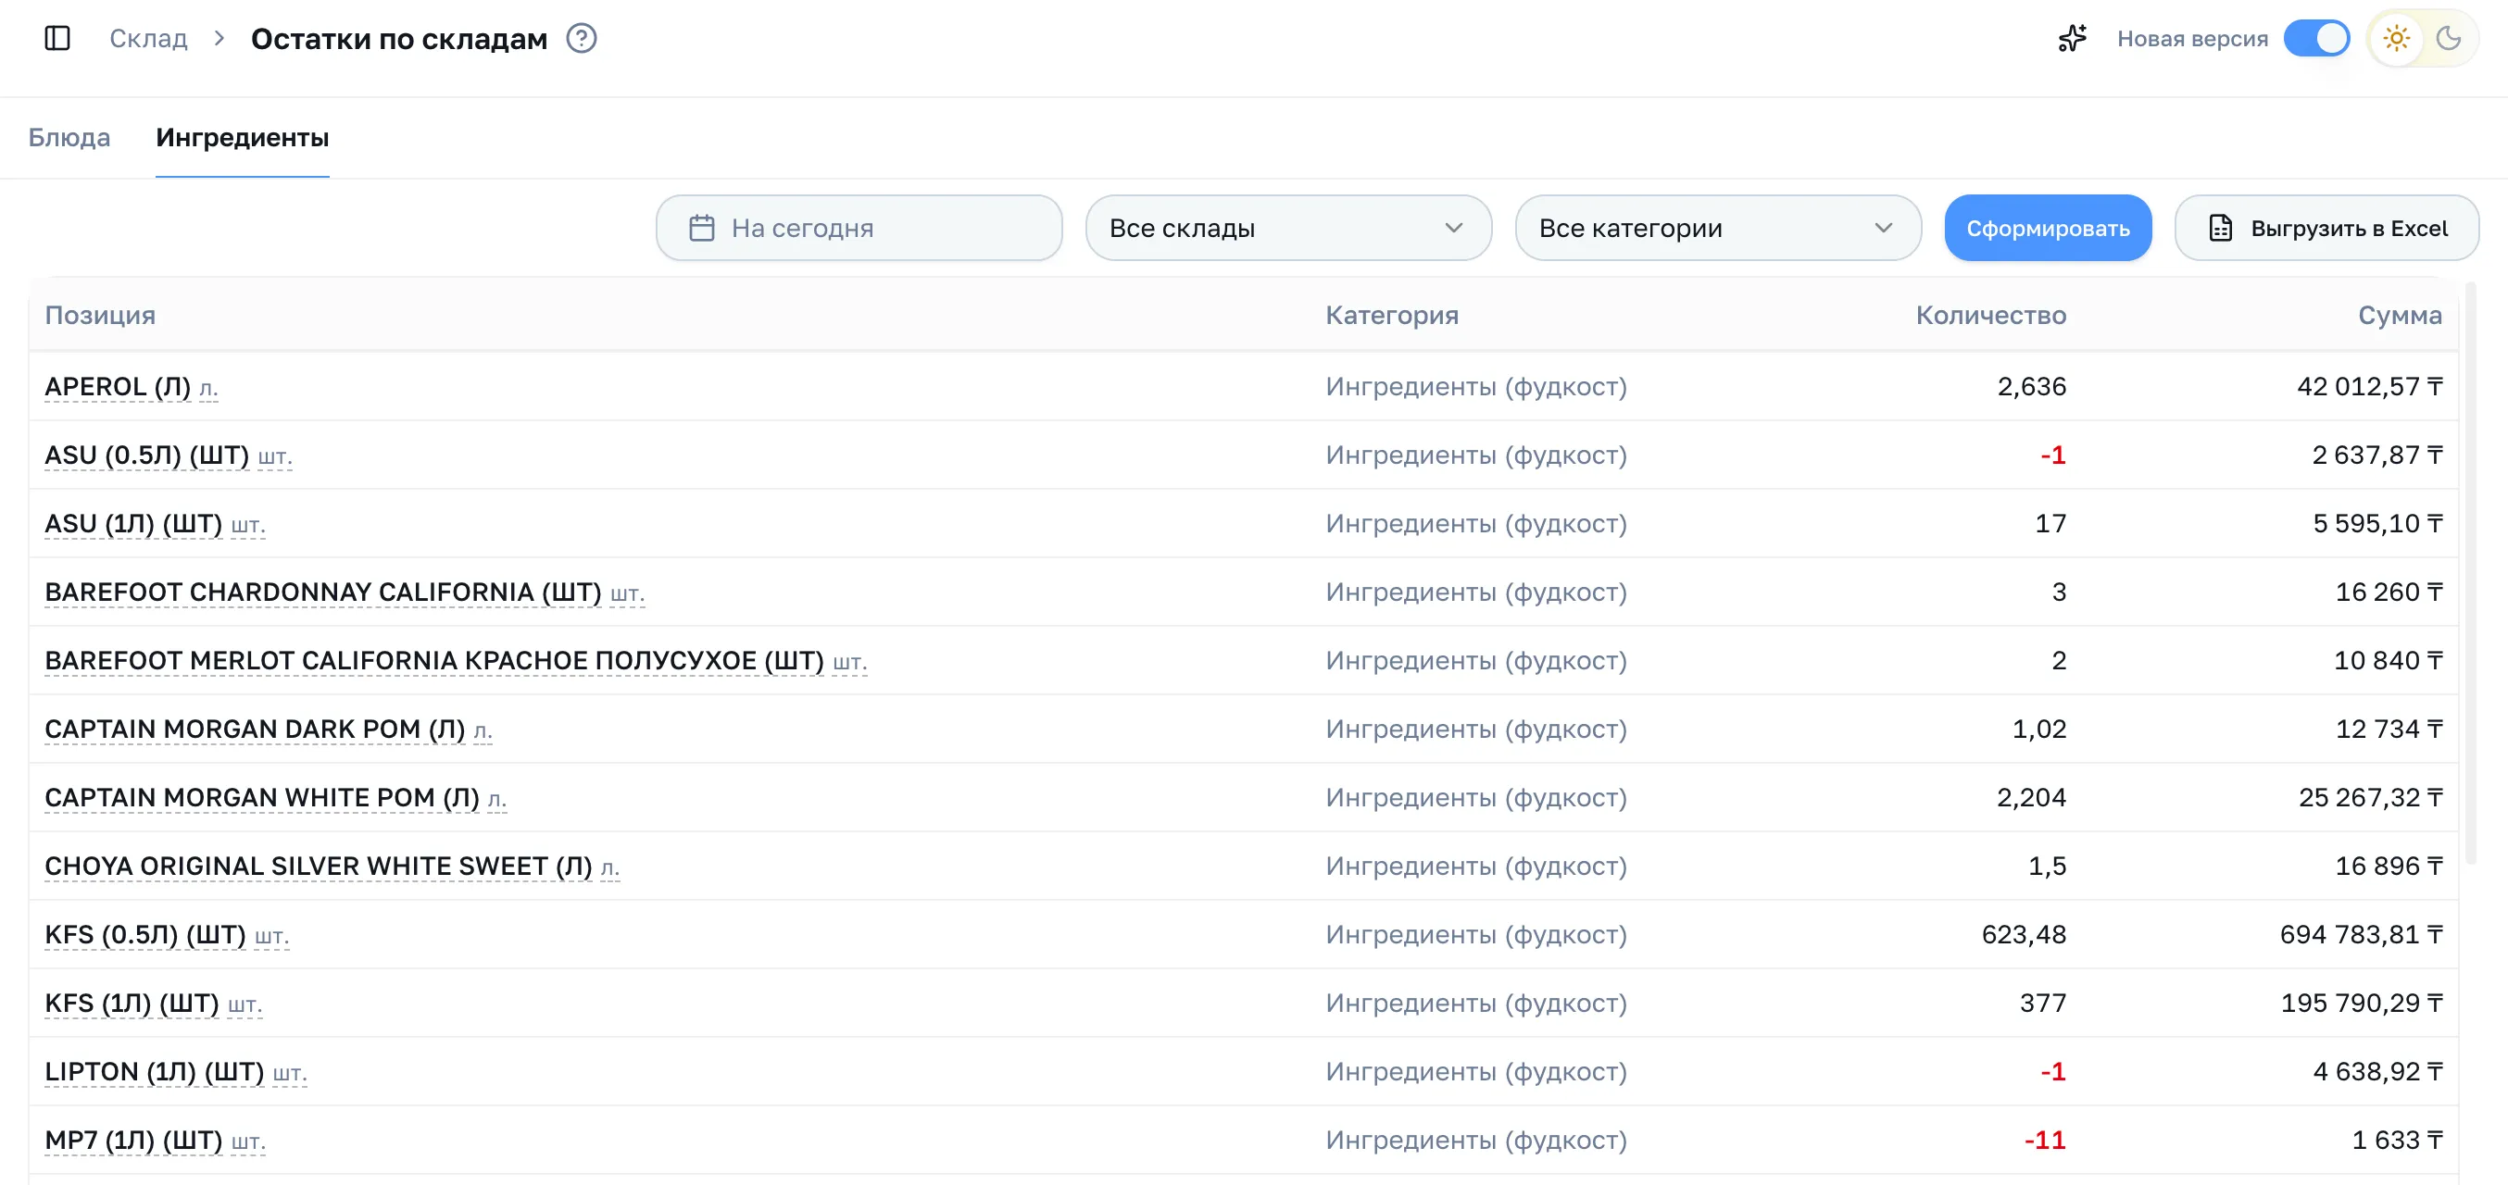Click the sparkle AI icon
Screen dimensions: 2508x1185
(2072, 38)
